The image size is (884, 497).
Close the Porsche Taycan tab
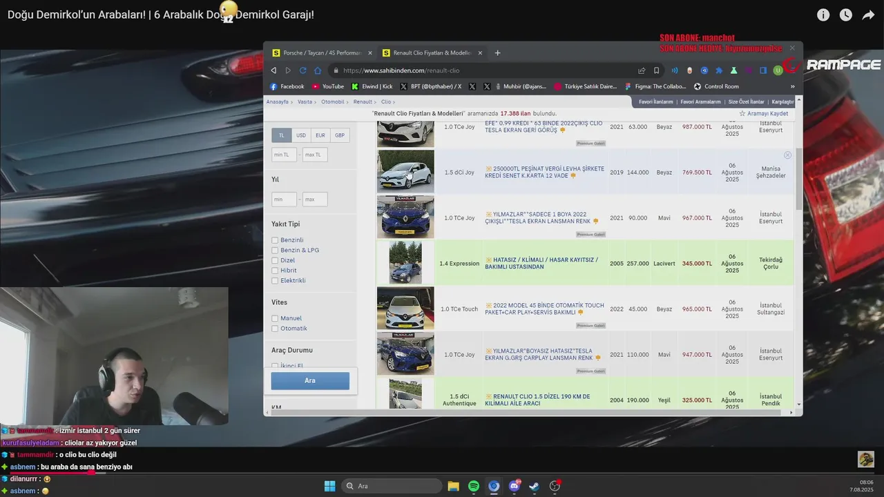point(369,52)
